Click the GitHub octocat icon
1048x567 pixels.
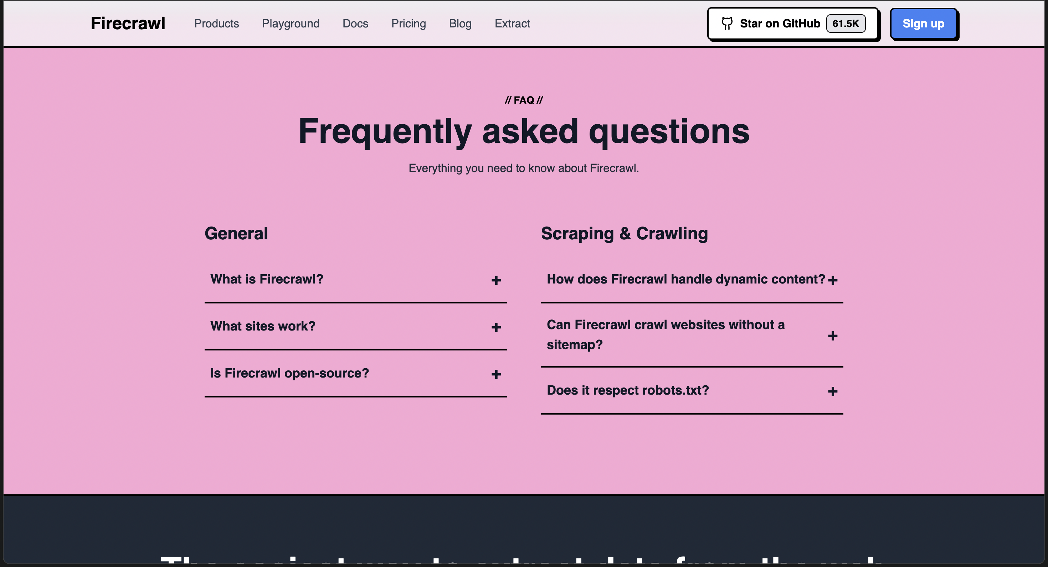click(727, 24)
